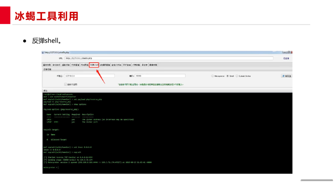This screenshot has width=334, height=188.
Task: Select the 反弹shell tab
Action: coord(94,65)
